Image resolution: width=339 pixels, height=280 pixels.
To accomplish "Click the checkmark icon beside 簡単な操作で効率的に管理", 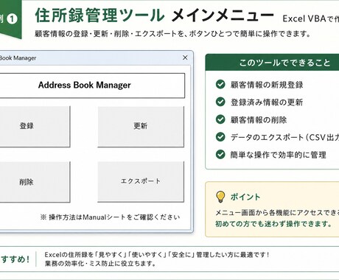I will click(220, 155).
